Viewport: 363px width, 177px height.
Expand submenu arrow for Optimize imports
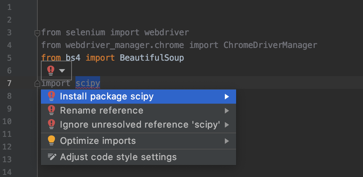coord(227,141)
